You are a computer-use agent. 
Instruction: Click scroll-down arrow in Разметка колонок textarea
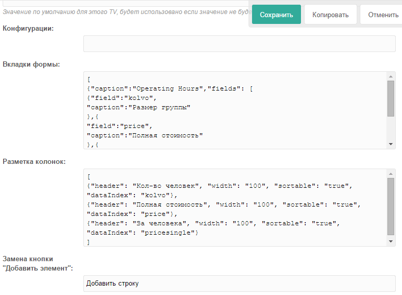(391, 241)
